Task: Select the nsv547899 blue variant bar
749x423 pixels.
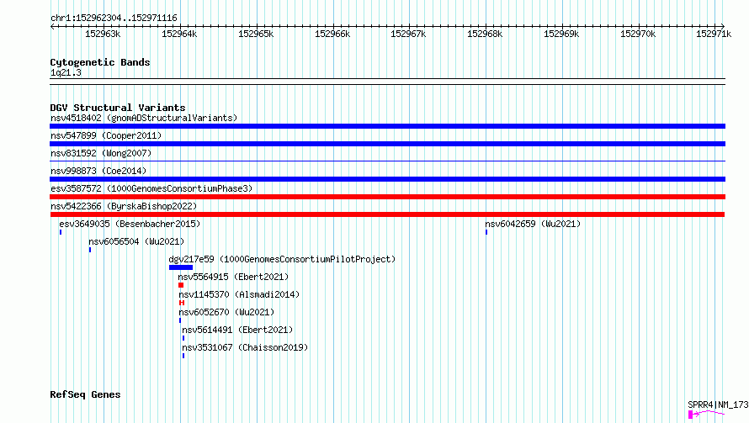Action: [x=387, y=144]
